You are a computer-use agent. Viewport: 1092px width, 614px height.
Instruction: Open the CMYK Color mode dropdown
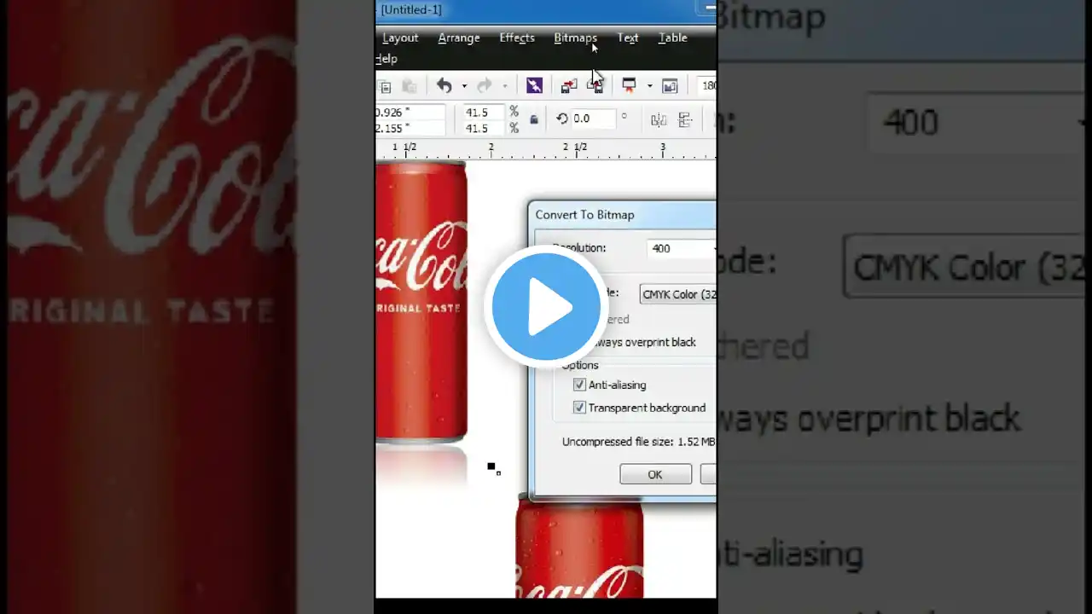[x=713, y=294]
